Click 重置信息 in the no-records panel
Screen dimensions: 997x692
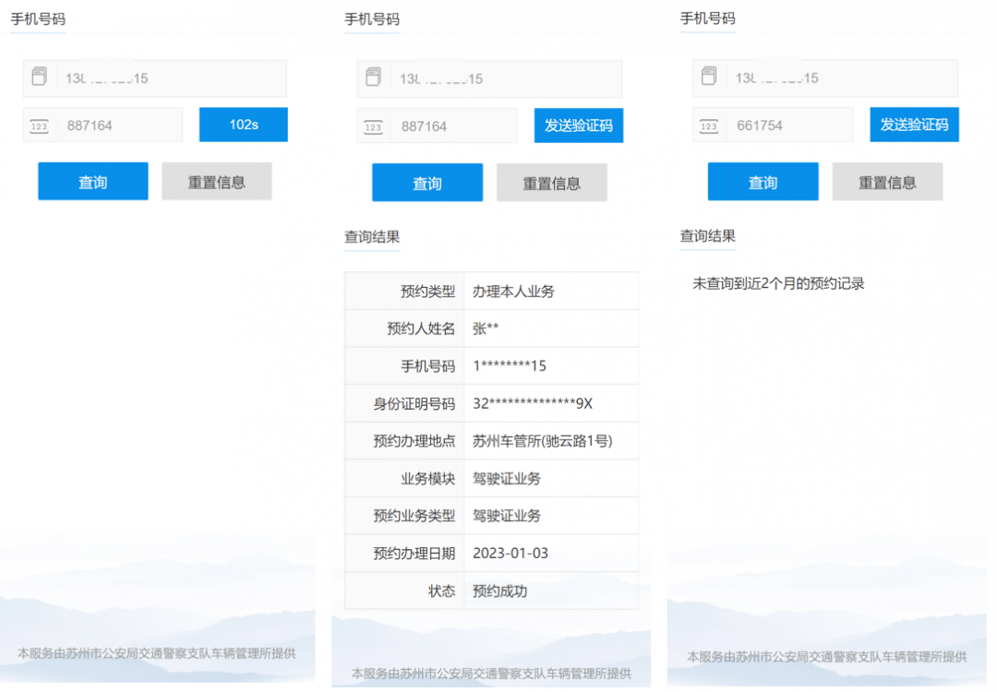pyautogui.click(x=887, y=181)
